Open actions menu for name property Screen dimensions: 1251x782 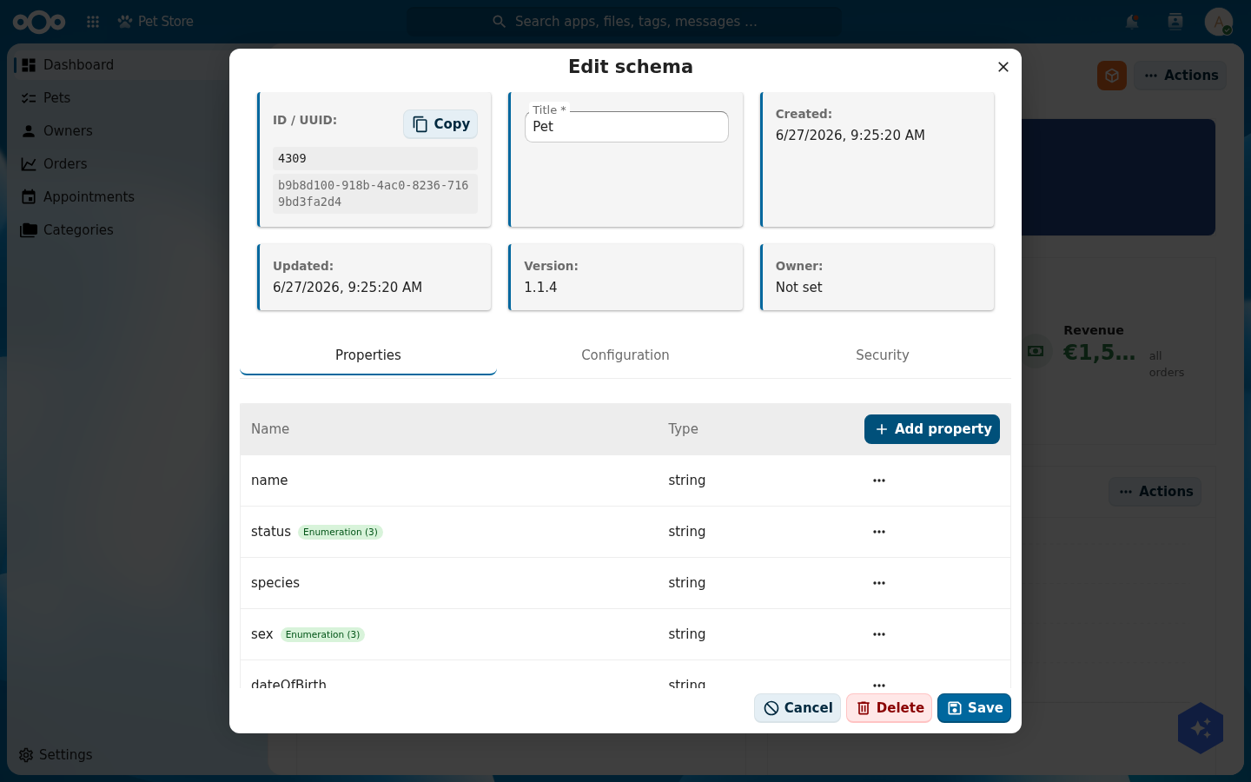[879, 480]
